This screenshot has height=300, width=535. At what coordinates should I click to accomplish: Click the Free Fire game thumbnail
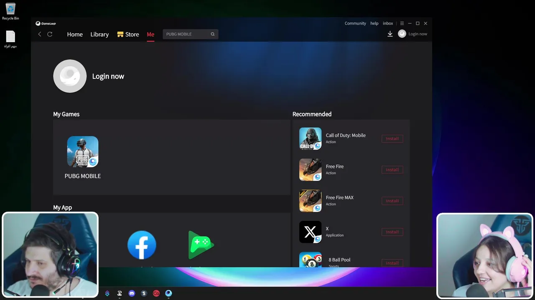coord(310,170)
